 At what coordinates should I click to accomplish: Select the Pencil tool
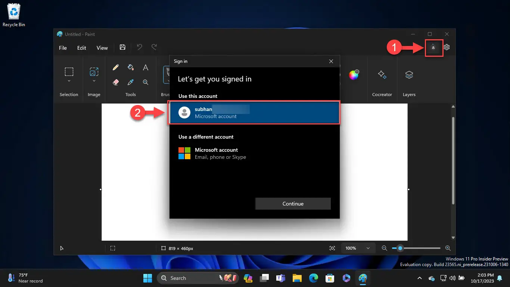point(116,68)
